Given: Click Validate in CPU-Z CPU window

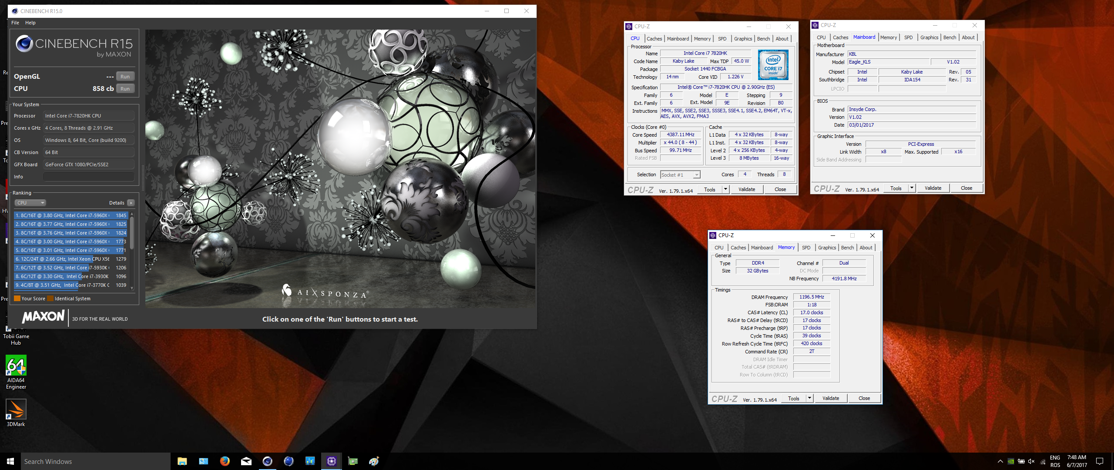Looking at the screenshot, I should (x=747, y=189).
